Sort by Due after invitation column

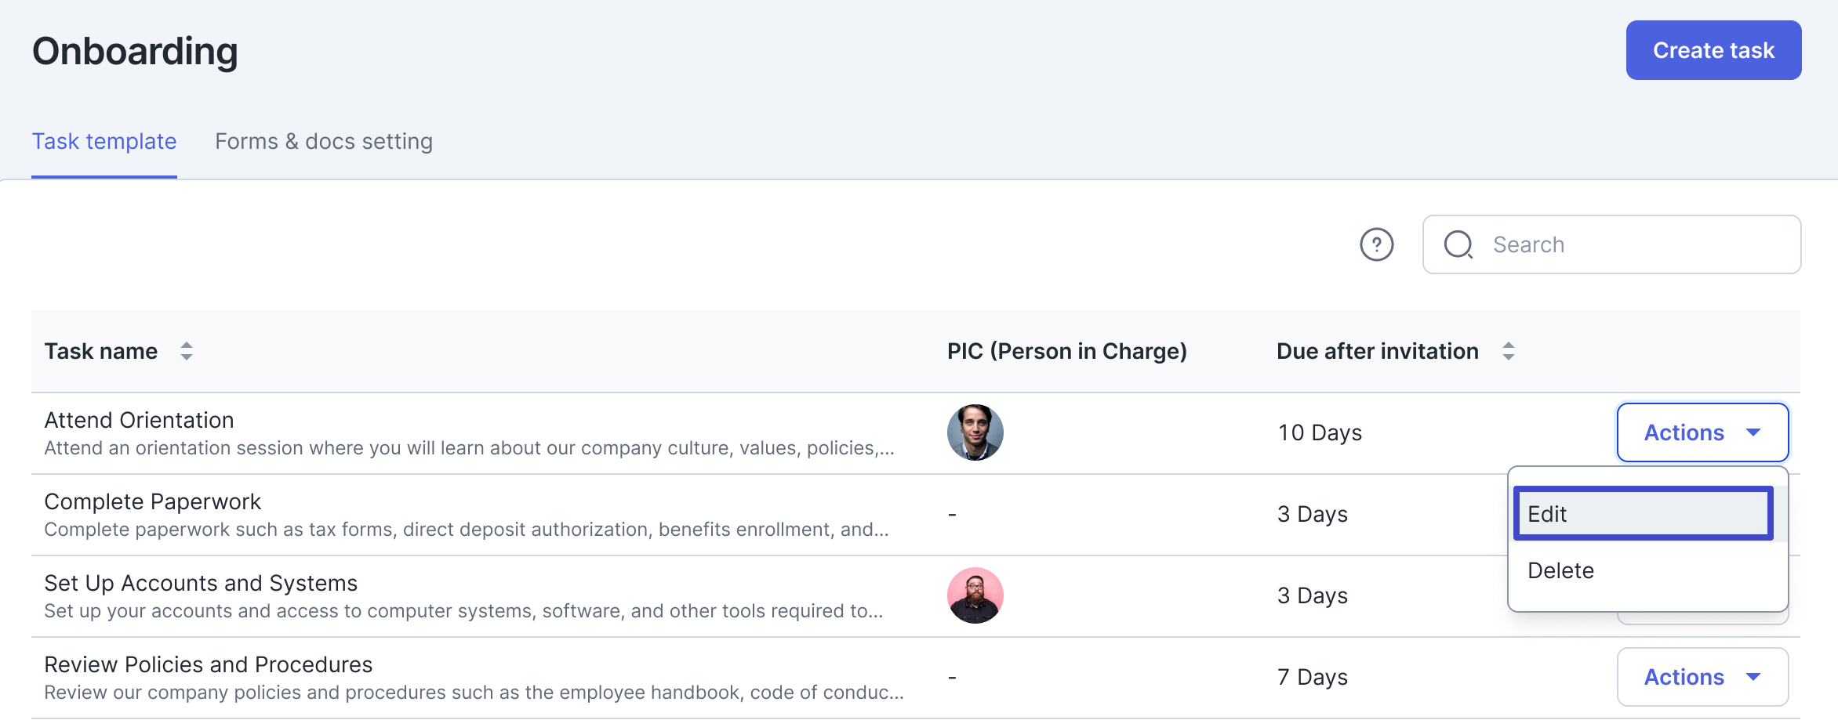pyautogui.click(x=1508, y=352)
